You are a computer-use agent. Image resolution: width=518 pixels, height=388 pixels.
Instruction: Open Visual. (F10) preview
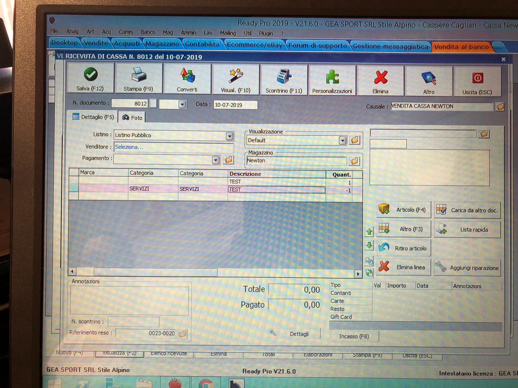click(236, 80)
